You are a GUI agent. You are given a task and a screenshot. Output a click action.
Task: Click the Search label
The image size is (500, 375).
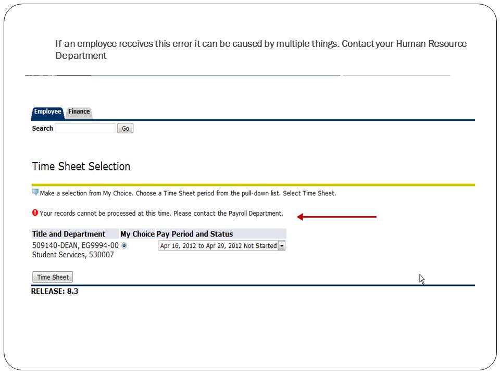click(x=42, y=129)
